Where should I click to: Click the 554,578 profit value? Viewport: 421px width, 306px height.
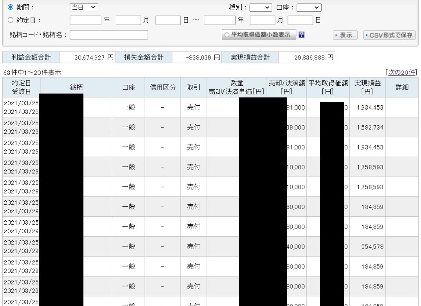tap(372, 247)
